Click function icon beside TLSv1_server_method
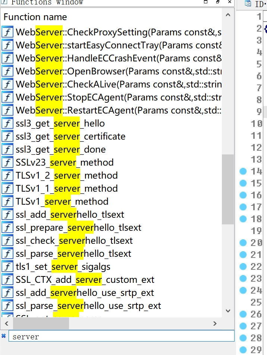 click(x=7, y=201)
